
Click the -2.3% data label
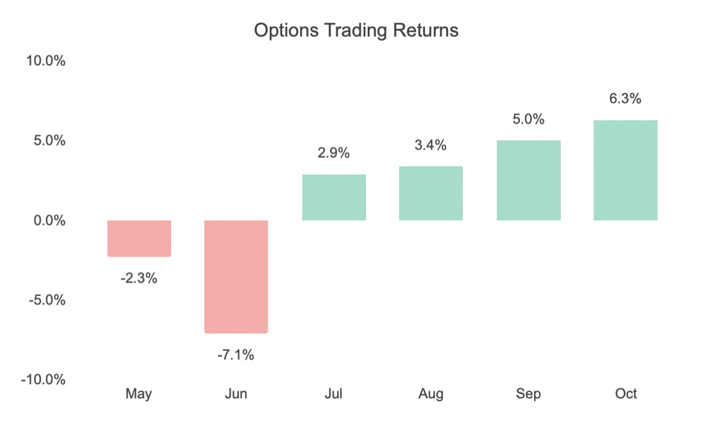(x=139, y=278)
